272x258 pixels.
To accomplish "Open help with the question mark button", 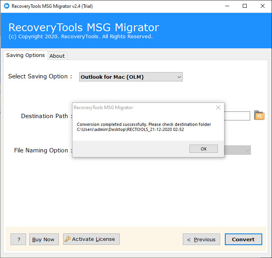I will pos(18,239).
